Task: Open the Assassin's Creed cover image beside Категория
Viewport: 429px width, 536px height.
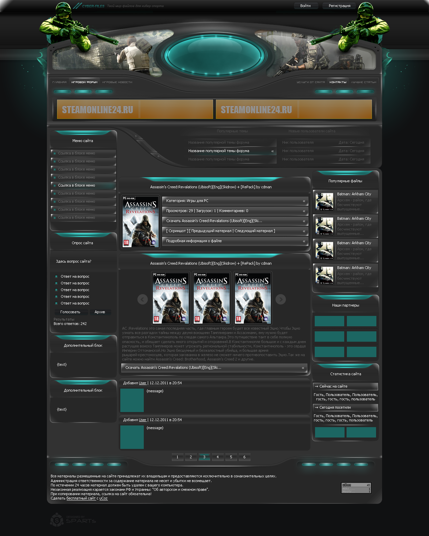Action: pos(140,222)
